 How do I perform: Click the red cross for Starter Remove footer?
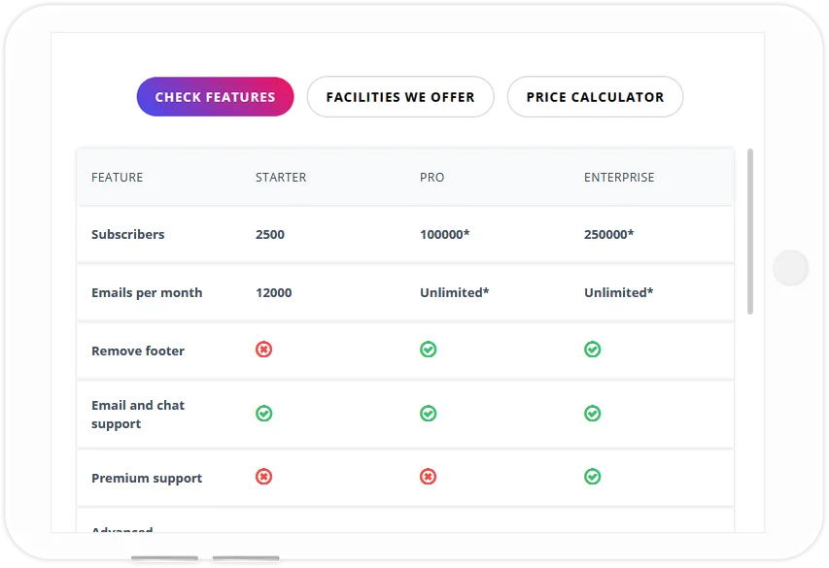(263, 350)
